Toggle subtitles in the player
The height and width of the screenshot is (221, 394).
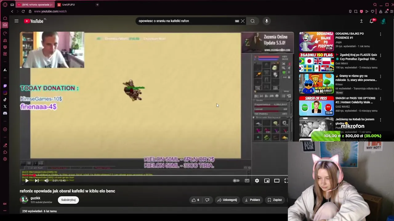click(x=247, y=181)
